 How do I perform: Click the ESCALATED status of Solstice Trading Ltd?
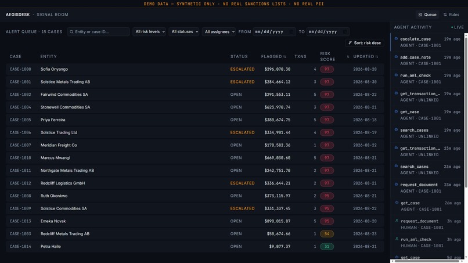[242, 132]
